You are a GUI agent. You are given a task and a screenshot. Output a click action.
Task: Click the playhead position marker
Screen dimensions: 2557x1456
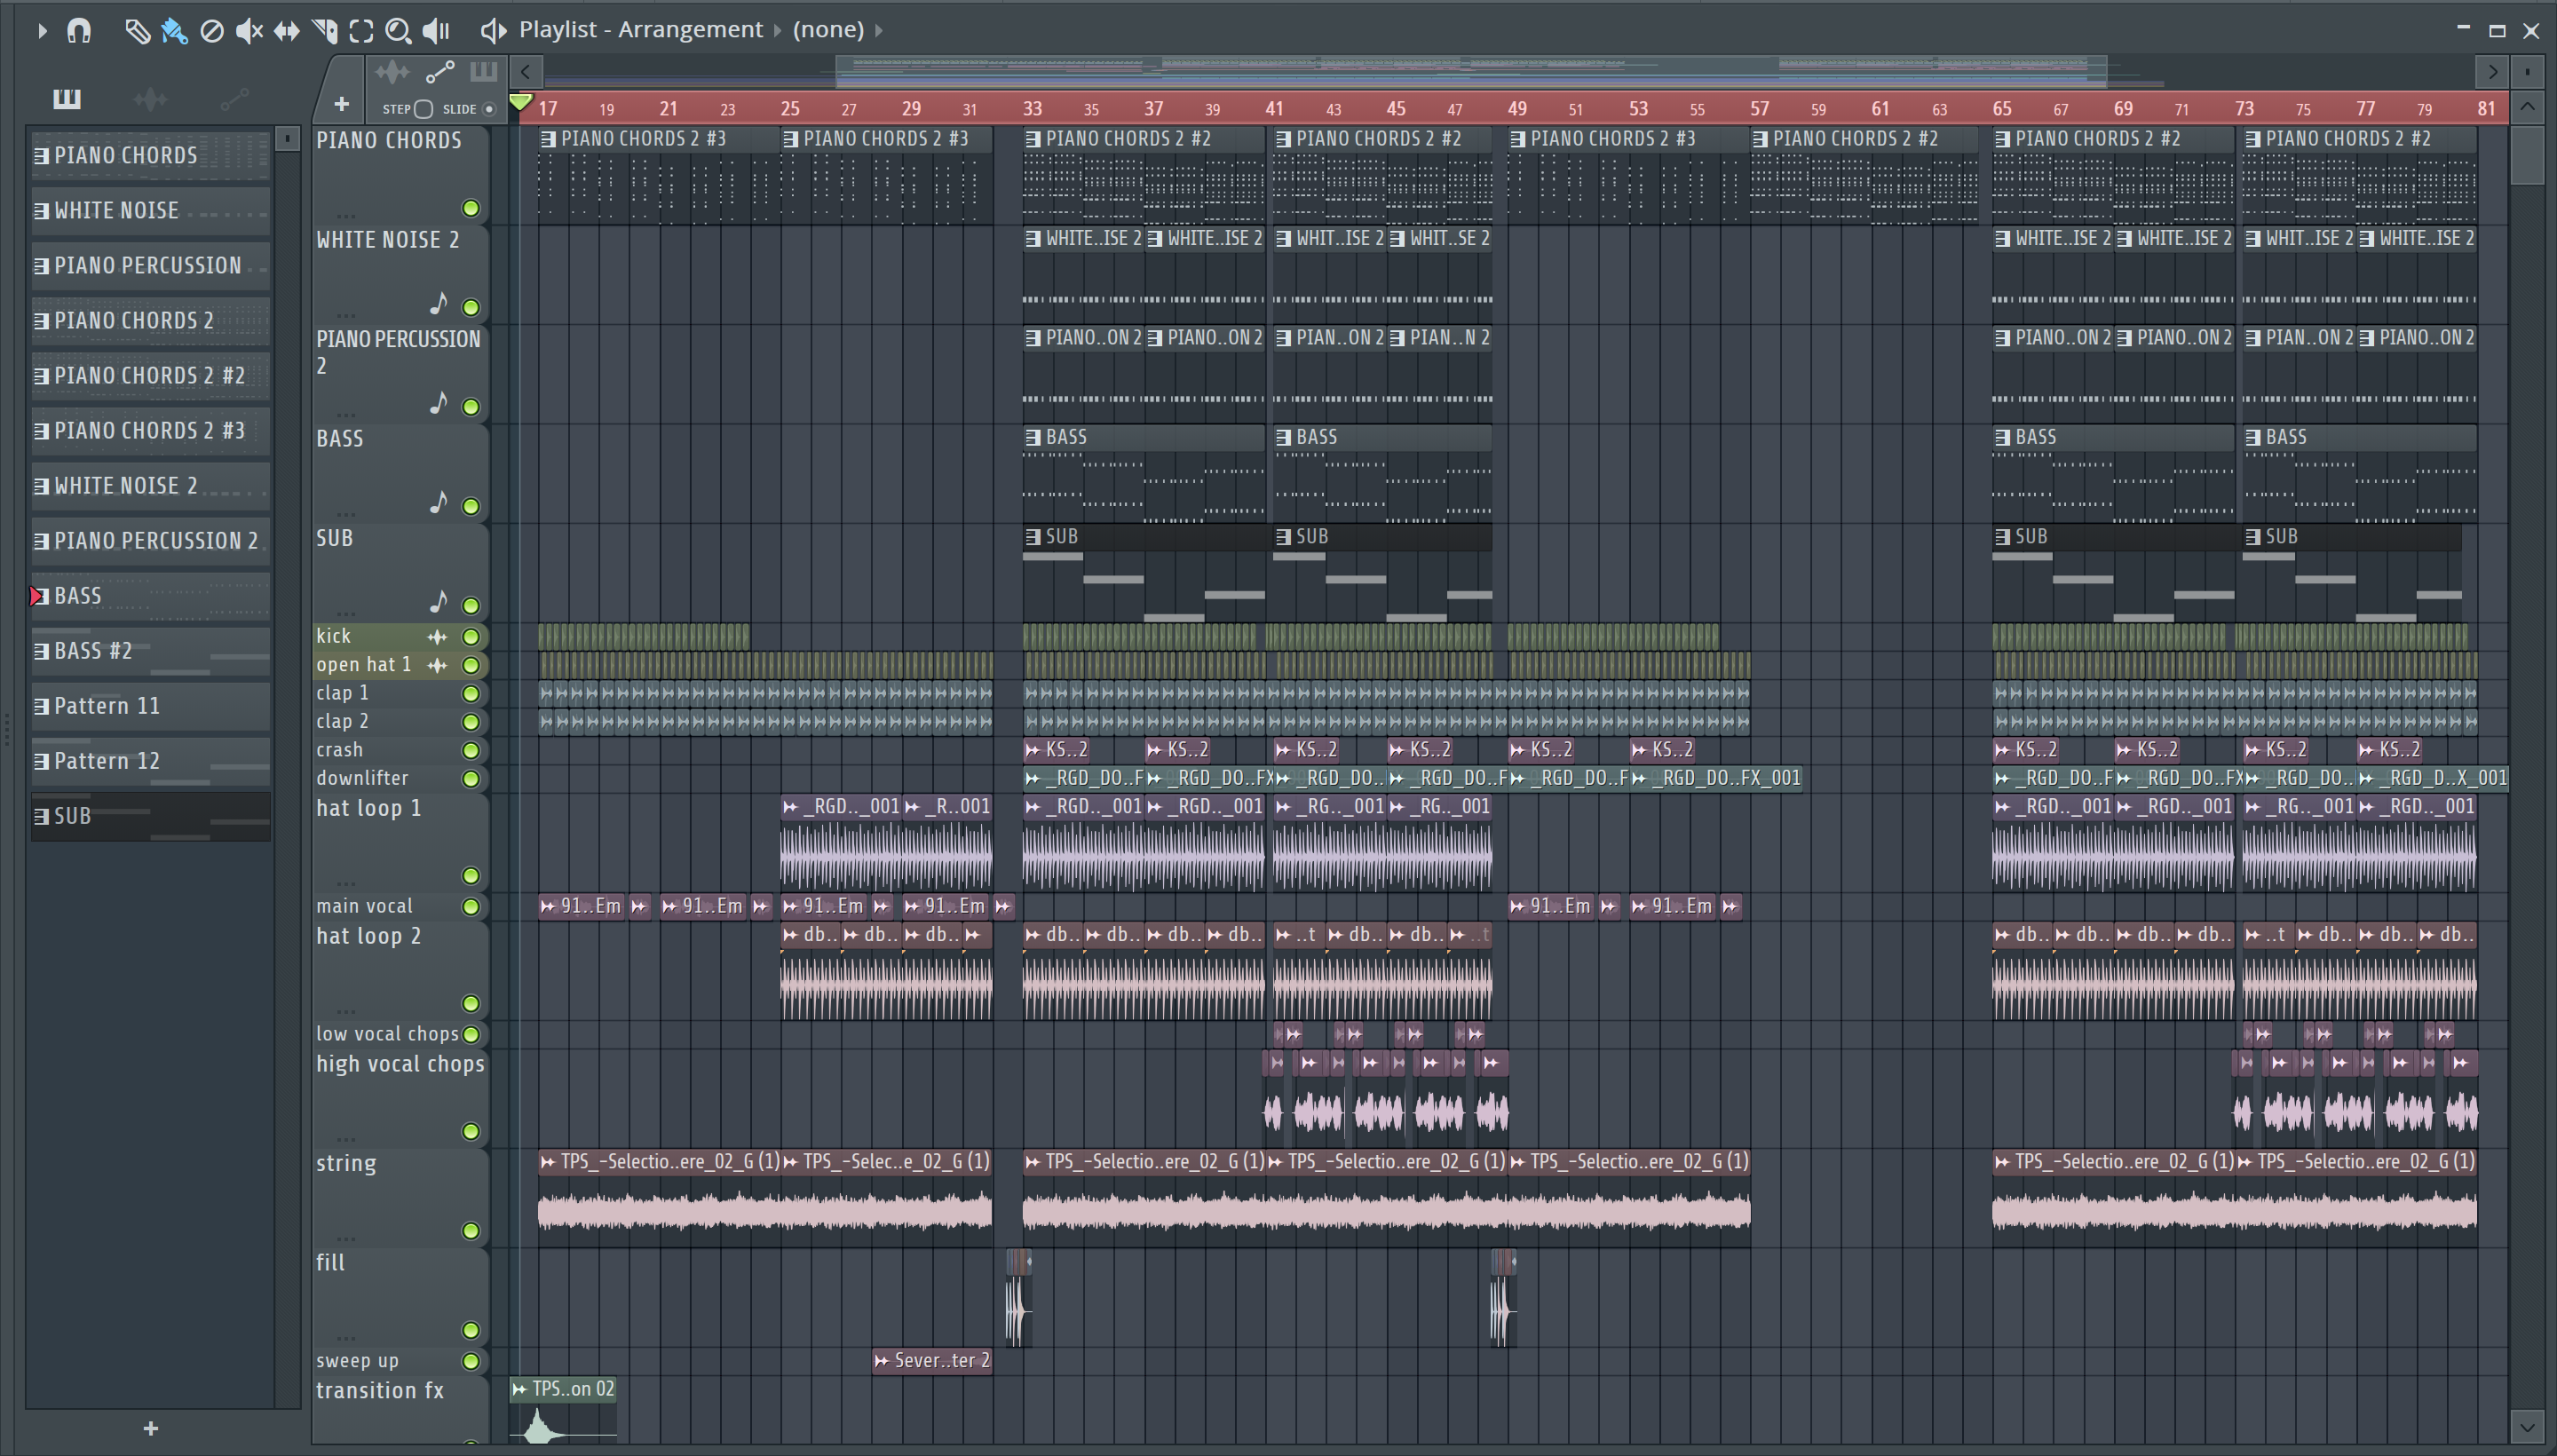pyautogui.click(x=520, y=102)
